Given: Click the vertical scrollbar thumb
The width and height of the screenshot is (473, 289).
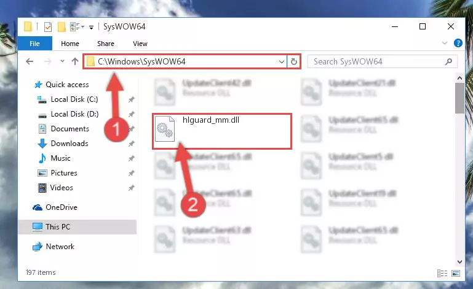Looking at the screenshot, I should coord(459,98).
